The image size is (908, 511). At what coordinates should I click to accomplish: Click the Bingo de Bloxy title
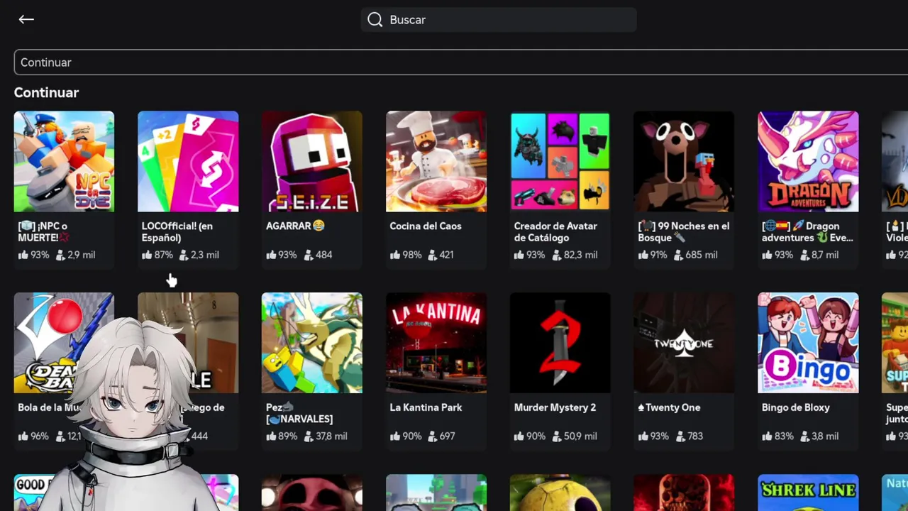[796, 407]
